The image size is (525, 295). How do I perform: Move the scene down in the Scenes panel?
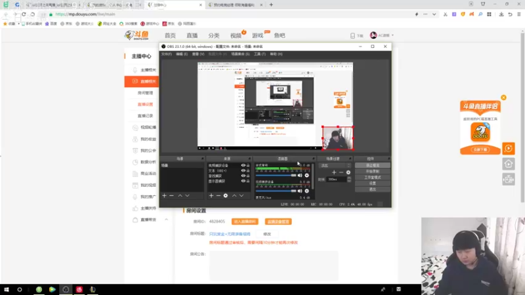click(187, 195)
